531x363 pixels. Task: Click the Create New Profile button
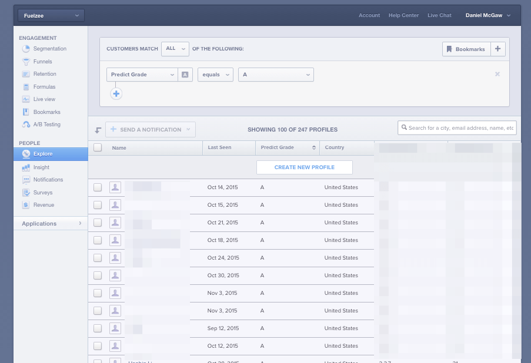[x=305, y=167]
